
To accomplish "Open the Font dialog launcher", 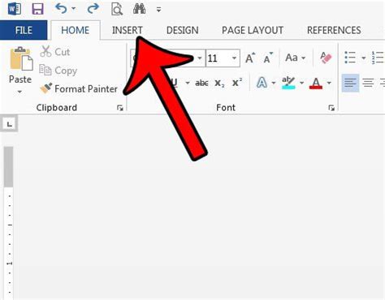I will click(x=331, y=108).
